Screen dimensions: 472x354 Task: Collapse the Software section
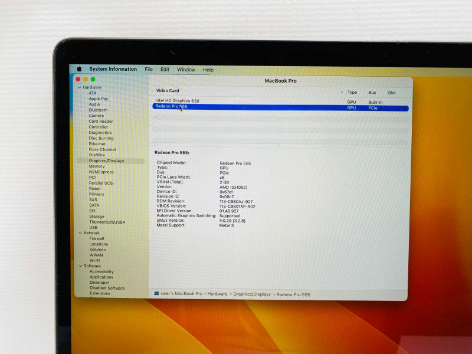coord(80,266)
